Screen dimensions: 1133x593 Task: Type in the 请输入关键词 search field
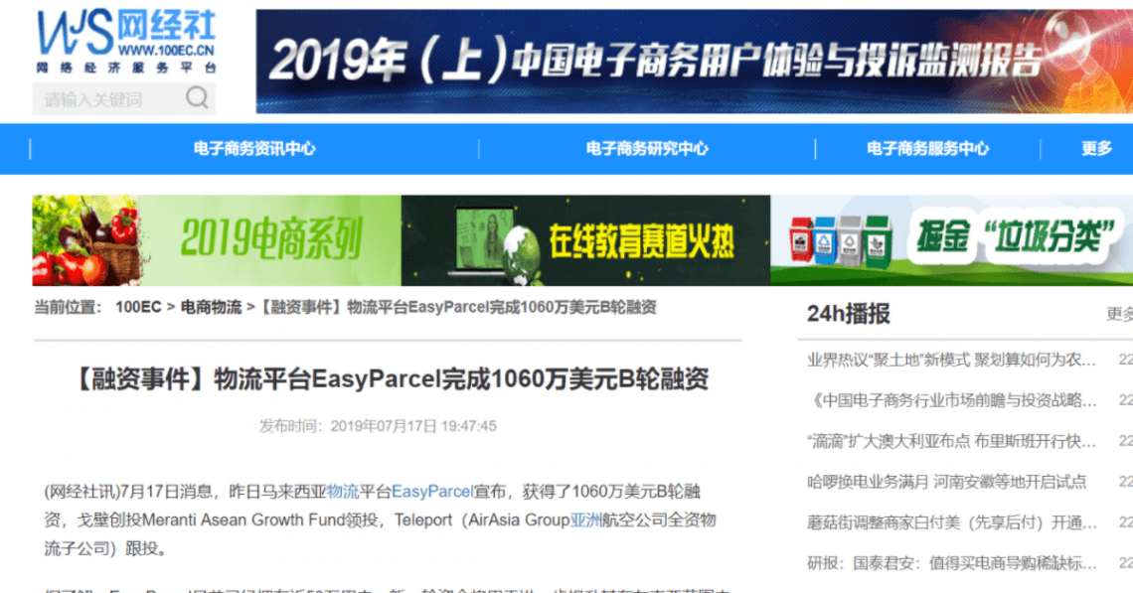(104, 98)
